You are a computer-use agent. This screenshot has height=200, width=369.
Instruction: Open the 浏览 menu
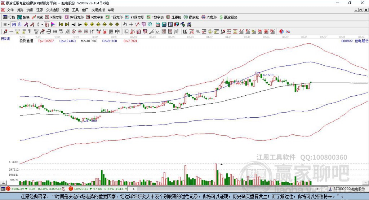(x=20, y=10)
